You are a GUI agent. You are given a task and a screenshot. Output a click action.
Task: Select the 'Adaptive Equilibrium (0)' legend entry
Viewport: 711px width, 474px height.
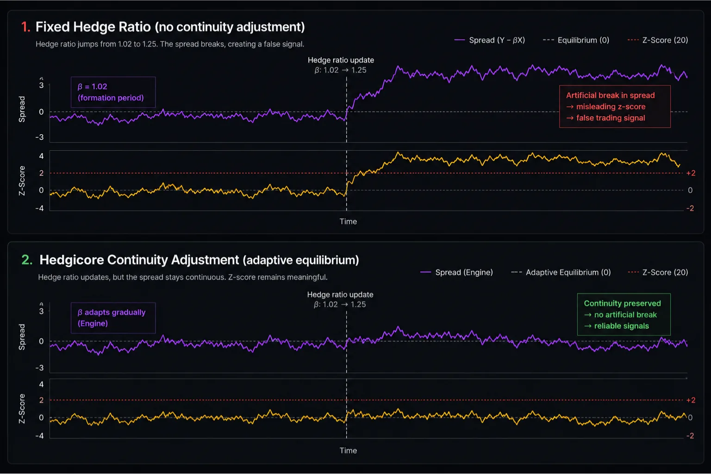561,273
